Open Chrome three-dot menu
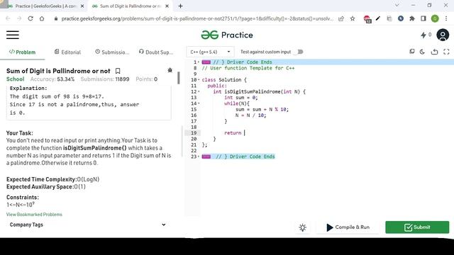This screenshot has width=454, height=255. click(x=446, y=18)
